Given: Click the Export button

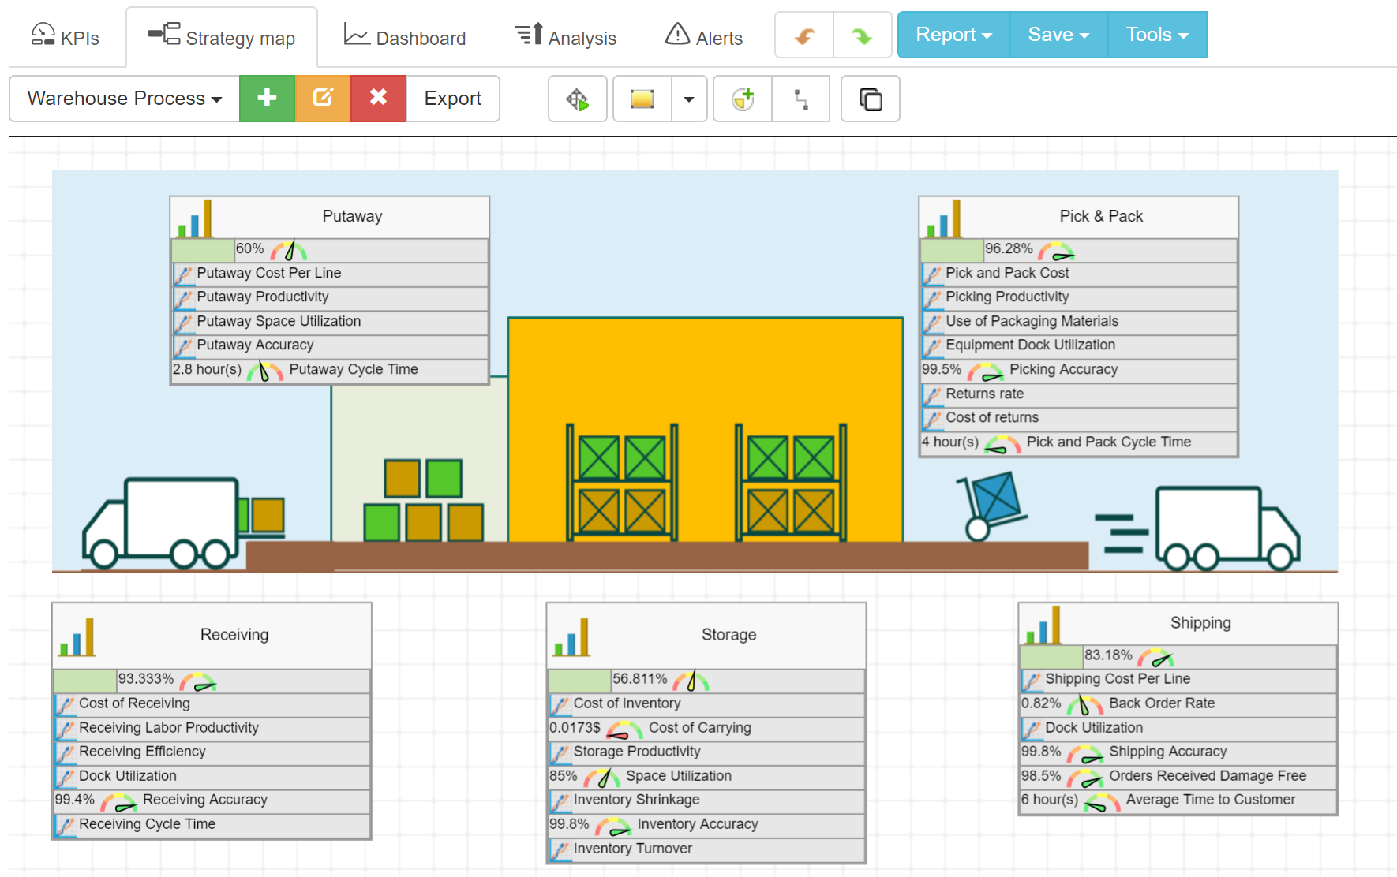Looking at the screenshot, I should click(452, 99).
